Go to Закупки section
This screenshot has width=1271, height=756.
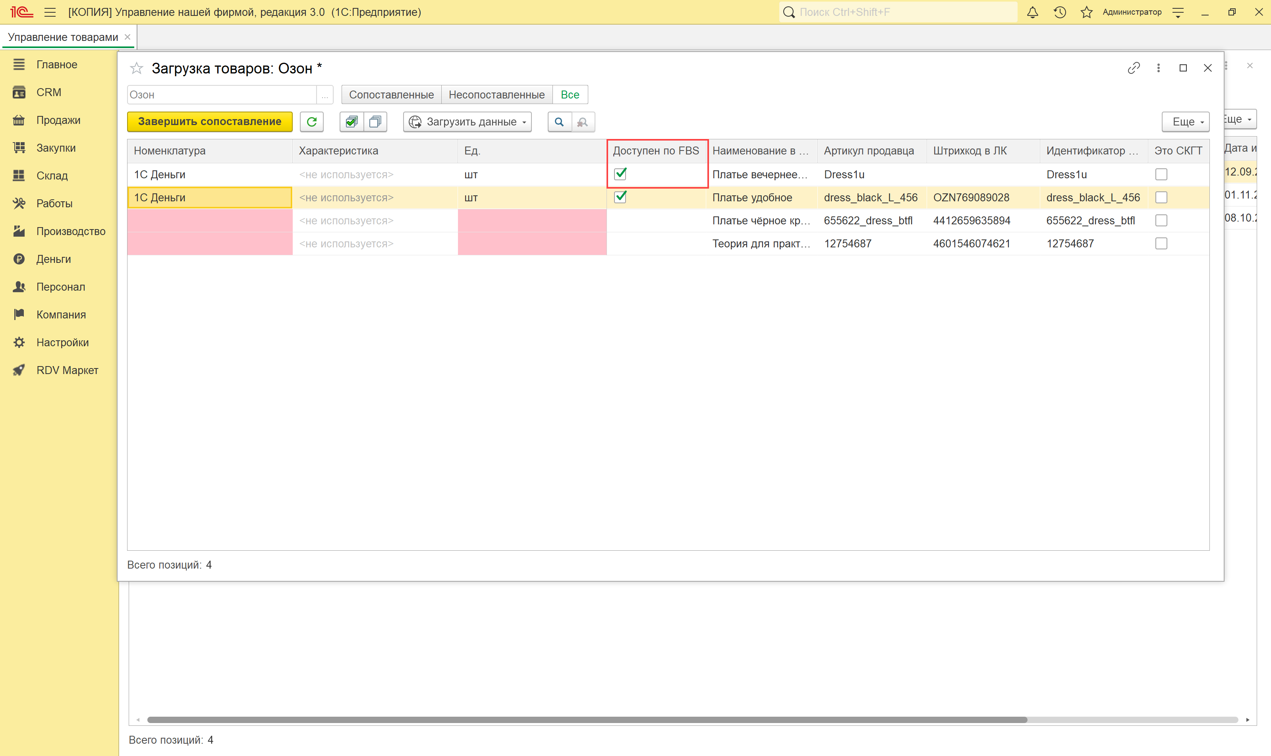56,148
